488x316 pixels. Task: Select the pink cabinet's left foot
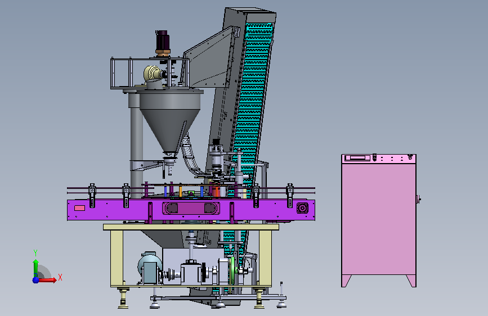coord(346,281)
